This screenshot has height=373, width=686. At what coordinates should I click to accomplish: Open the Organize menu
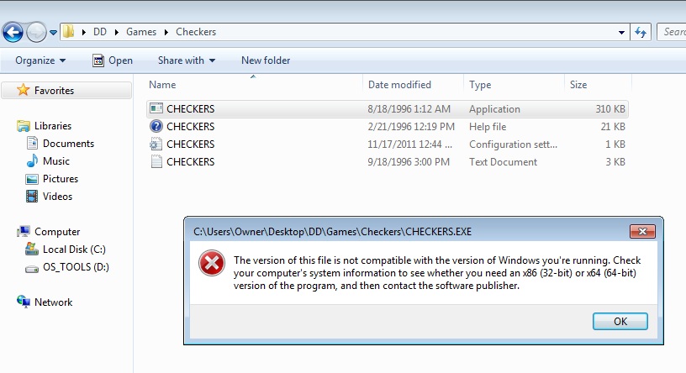pos(40,60)
